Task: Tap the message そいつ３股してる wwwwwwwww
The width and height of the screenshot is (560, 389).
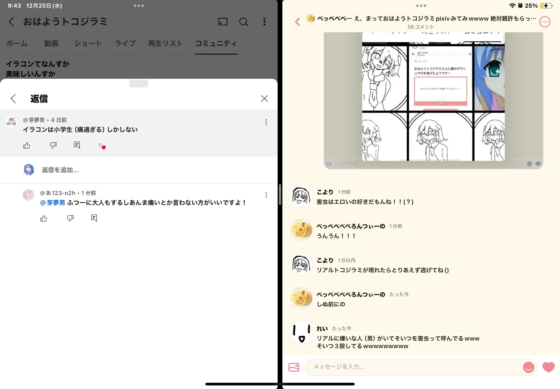Action: [x=362, y=346]
